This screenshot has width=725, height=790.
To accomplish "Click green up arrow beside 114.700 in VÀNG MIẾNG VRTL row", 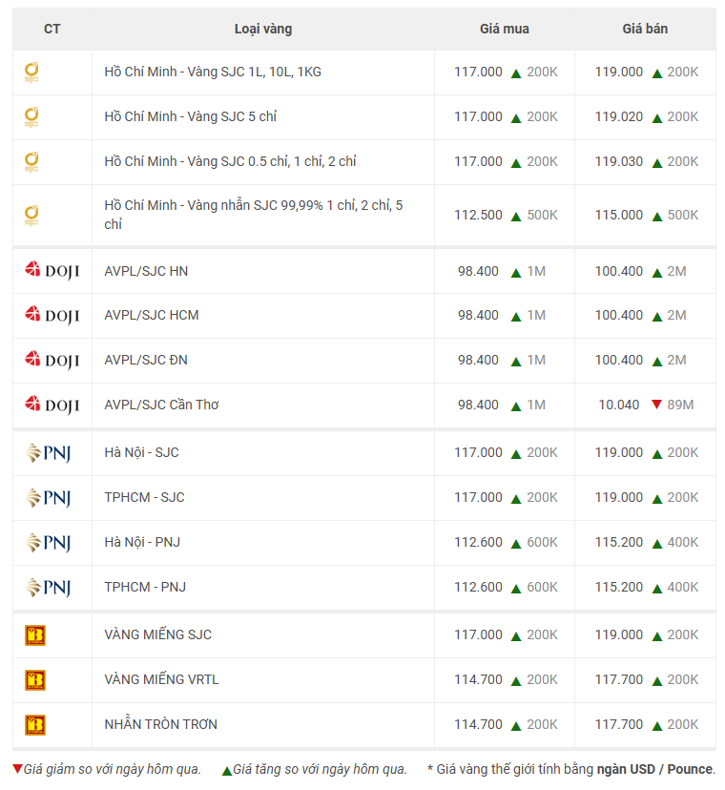I will (516, 681).
